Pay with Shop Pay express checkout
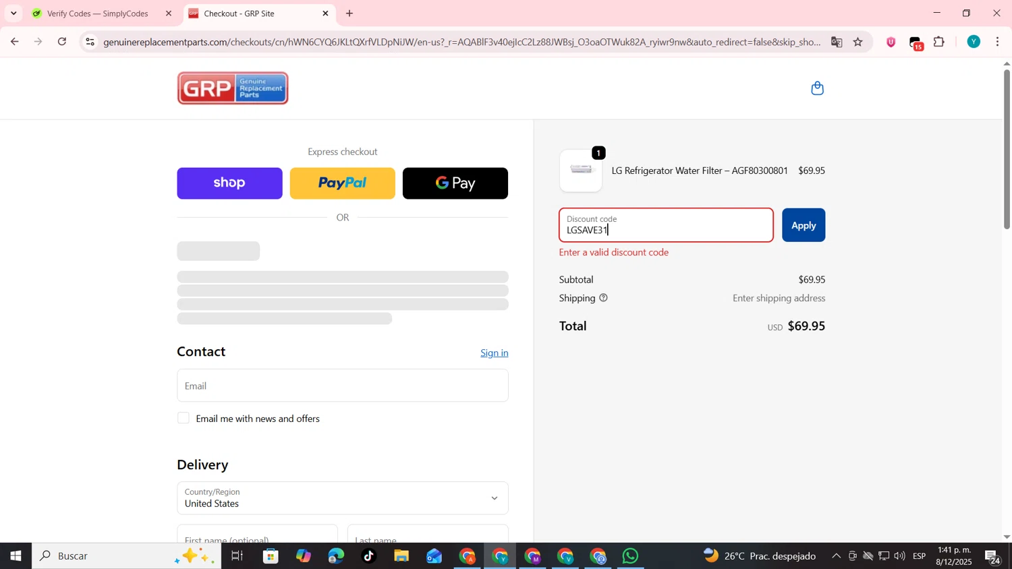 [229, 183]
